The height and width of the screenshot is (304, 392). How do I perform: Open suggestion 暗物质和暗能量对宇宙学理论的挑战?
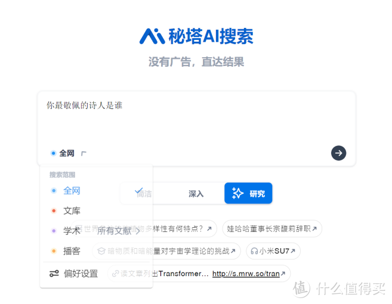click(166, 251)
